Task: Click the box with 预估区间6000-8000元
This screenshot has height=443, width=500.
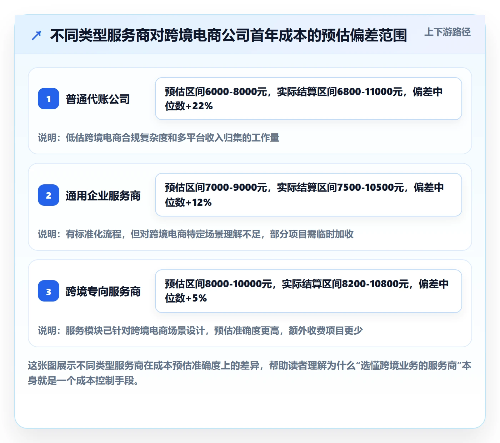Action: click(x=309, y=99)
